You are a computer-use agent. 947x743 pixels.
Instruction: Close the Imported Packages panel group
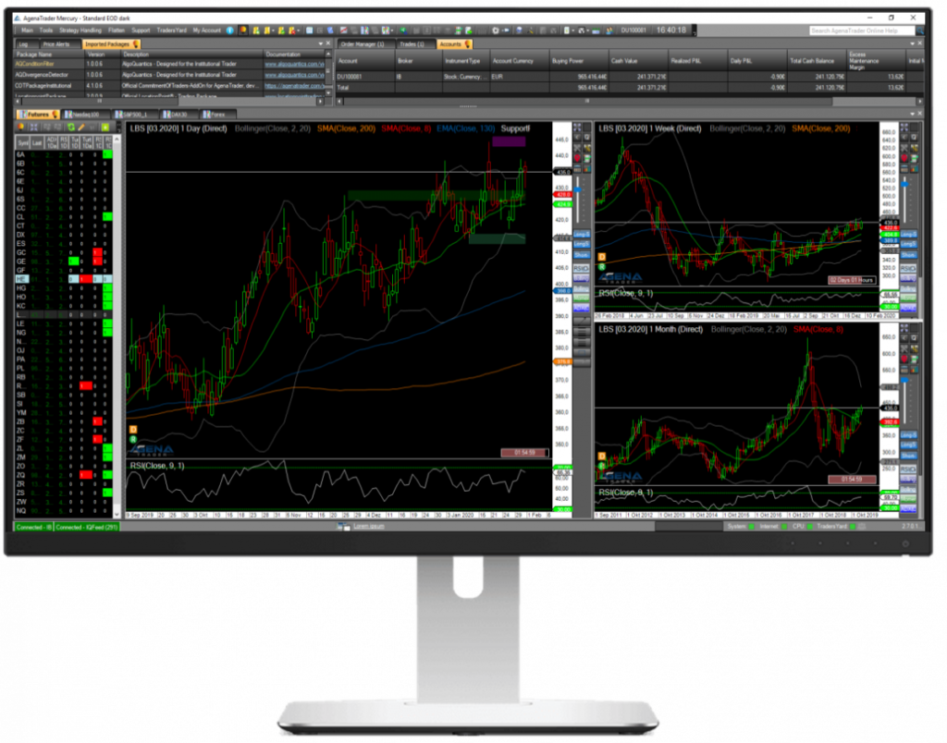(328, 43)
